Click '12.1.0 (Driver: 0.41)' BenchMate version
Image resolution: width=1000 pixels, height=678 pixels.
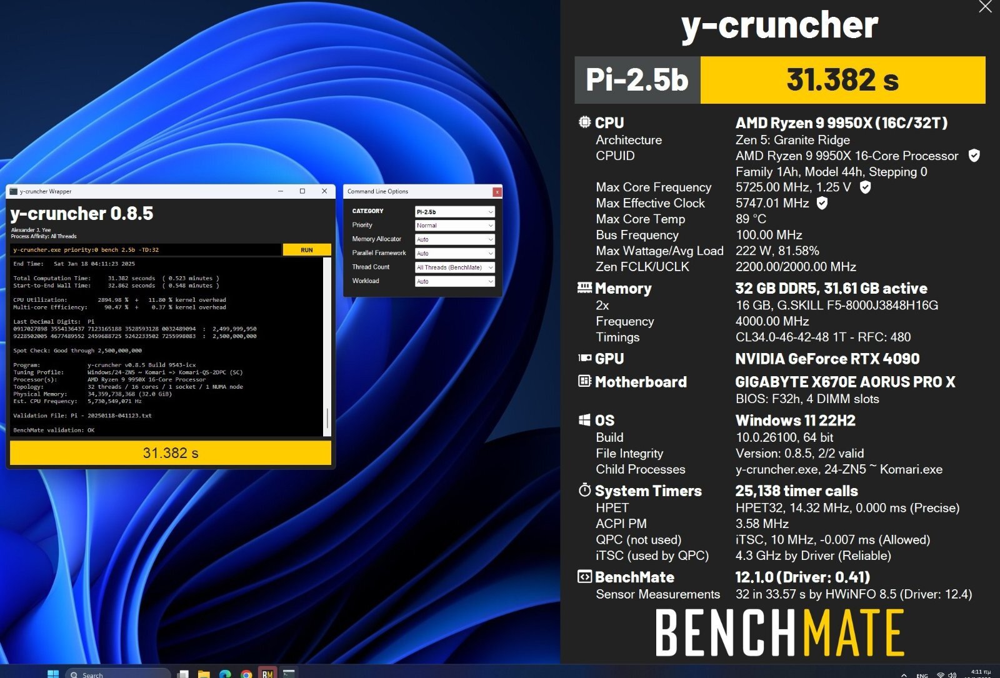802,577
